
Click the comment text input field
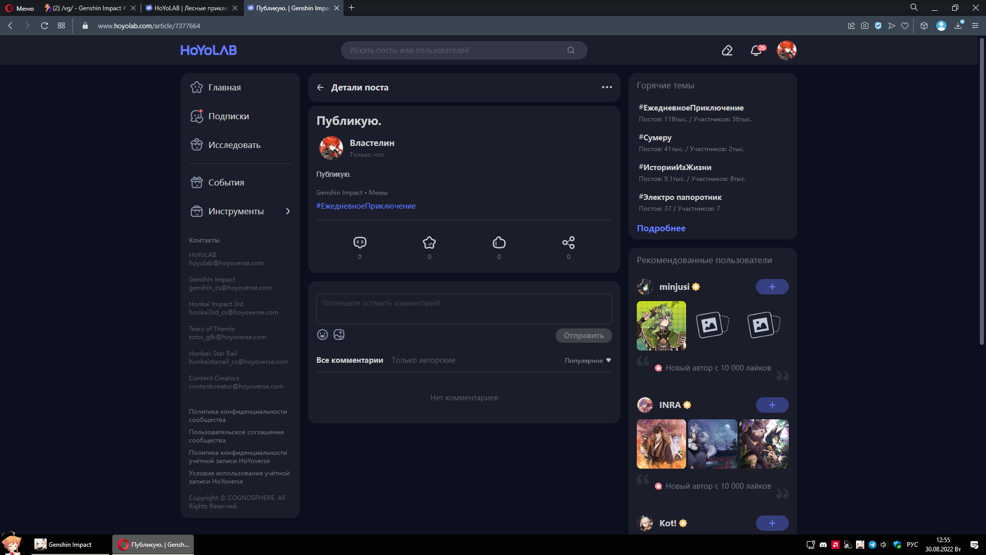click(464, 308)
